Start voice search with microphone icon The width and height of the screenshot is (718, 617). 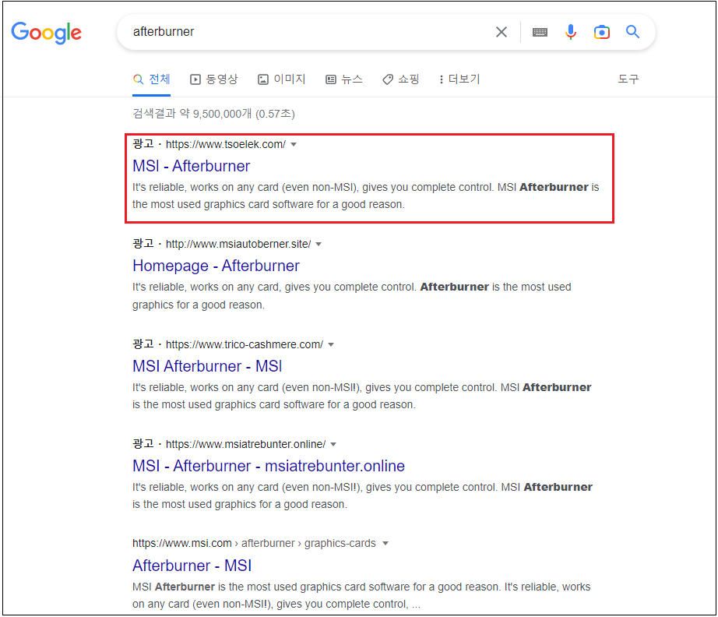click(x=571, y=32)
